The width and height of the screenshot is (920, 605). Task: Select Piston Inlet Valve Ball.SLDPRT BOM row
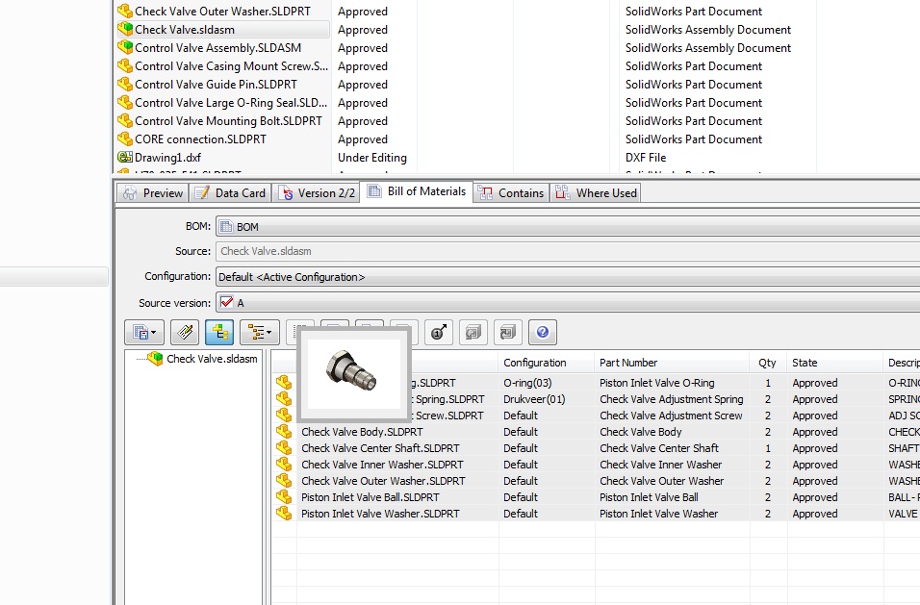coord(596,497)
